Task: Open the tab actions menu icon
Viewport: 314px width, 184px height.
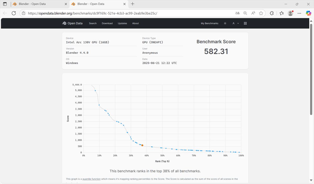Action: (x=5, y=4)
